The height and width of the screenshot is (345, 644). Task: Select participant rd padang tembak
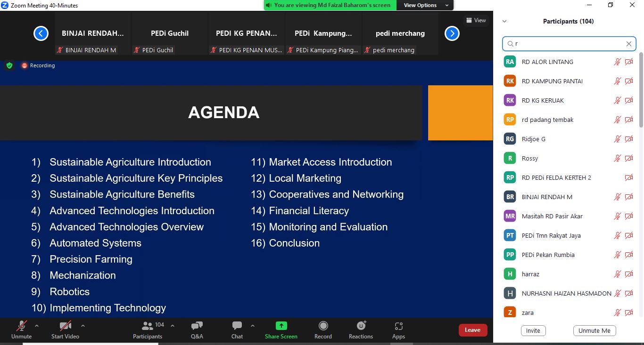click(x=569, y=120)
